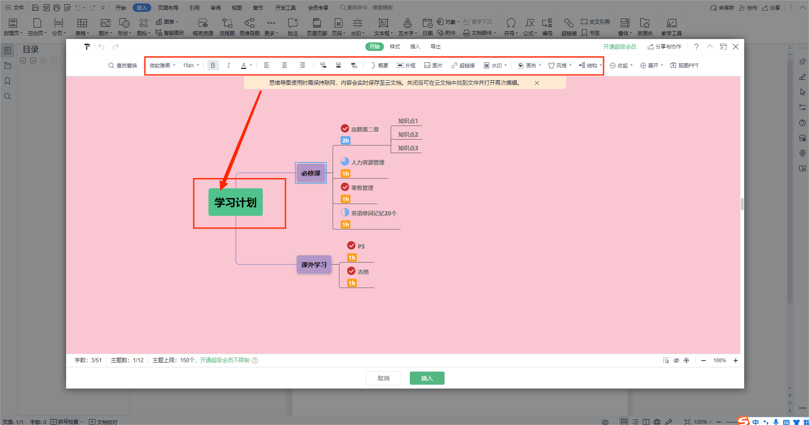809x425 pixels.
Task: Open 页面布局 tab in WPS ribbon
Action: (x=168, y=8)
